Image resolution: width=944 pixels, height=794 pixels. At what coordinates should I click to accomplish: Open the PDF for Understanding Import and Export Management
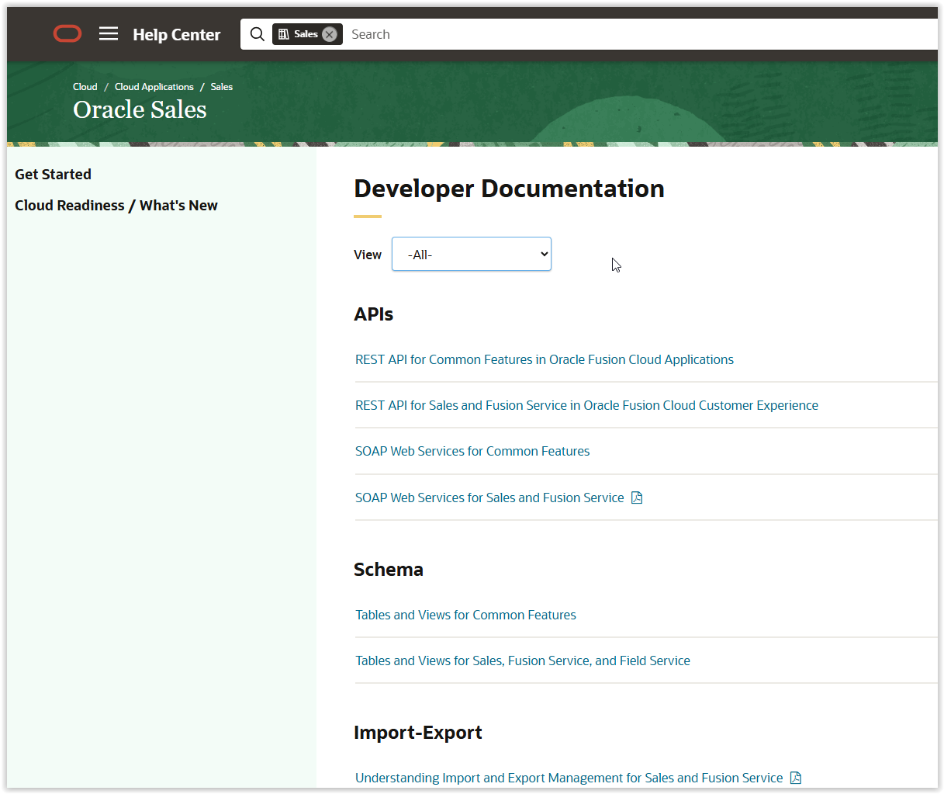[795, 777]
